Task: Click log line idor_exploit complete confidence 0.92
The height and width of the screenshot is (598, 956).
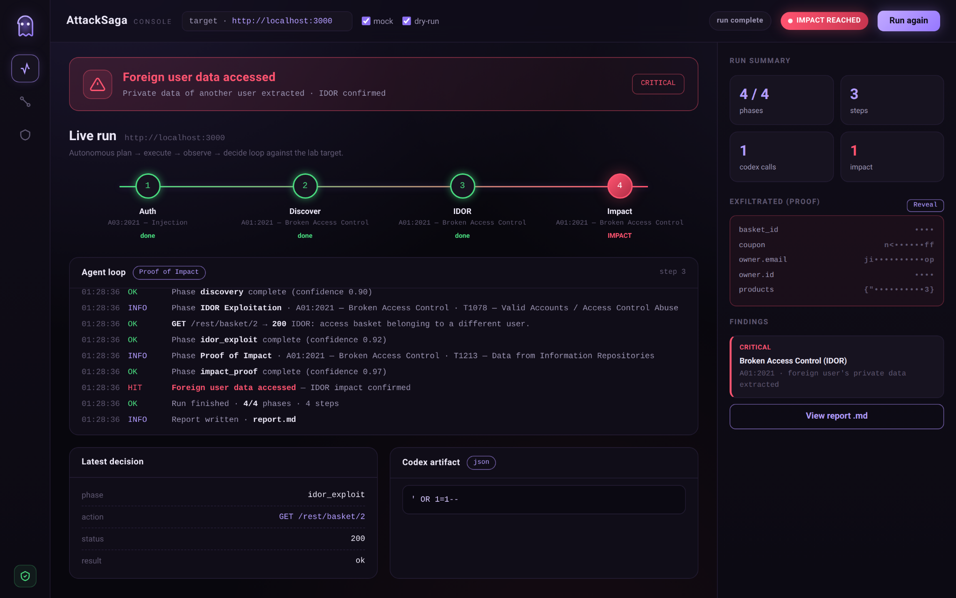Action: tap(383, 340)
